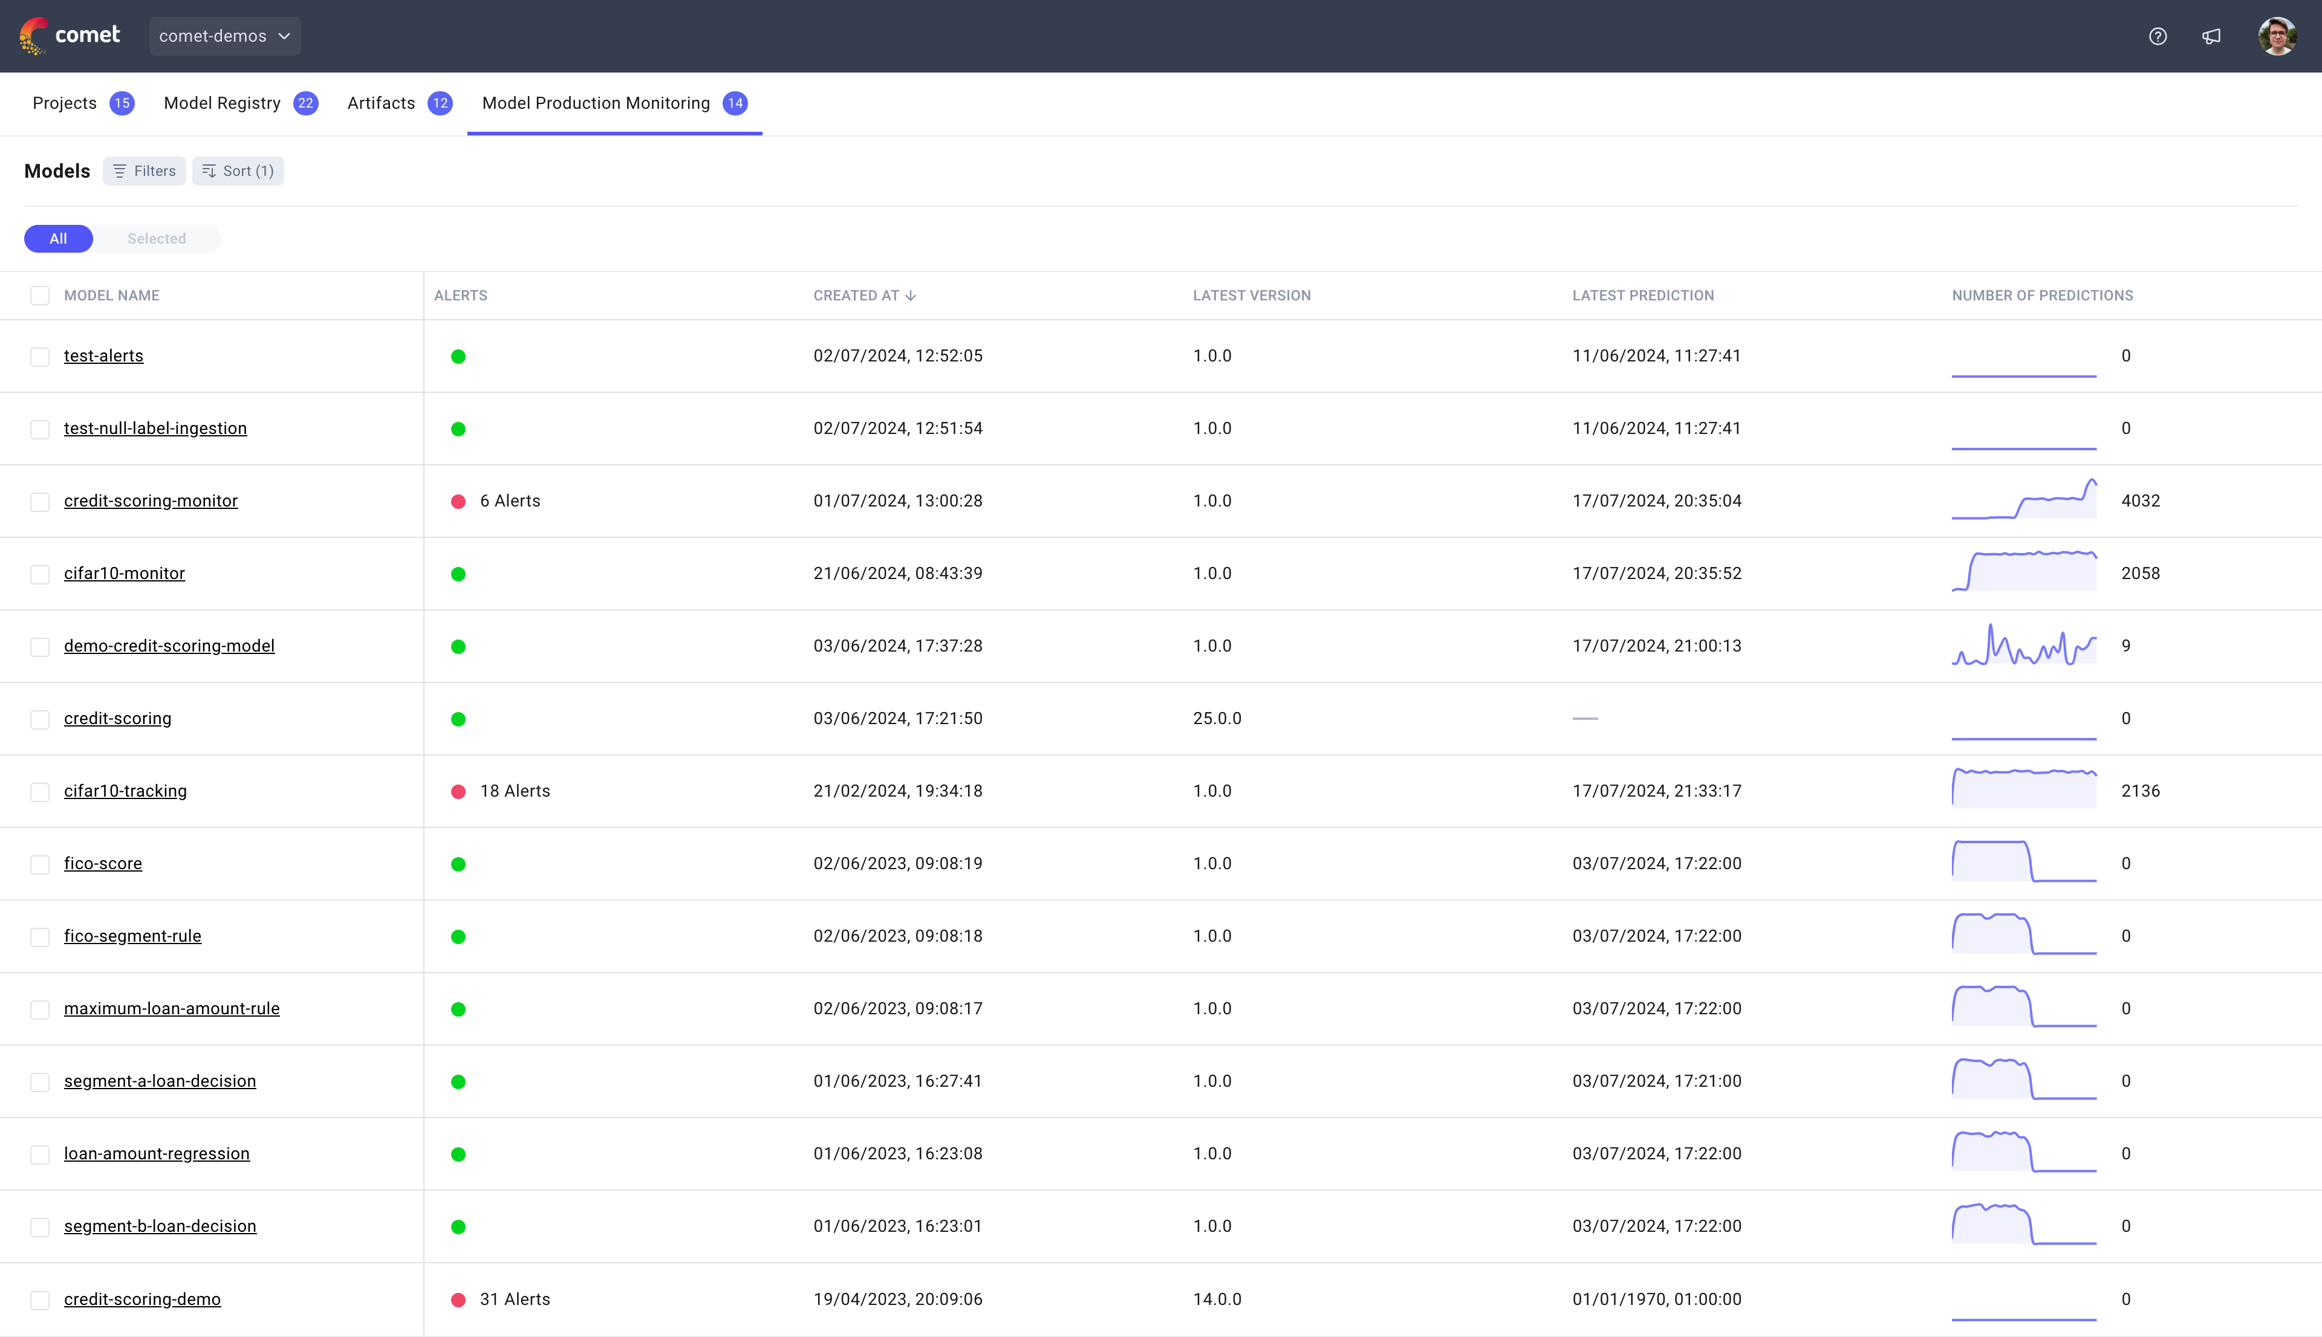Open the user profile avatar

[2277, 36]
